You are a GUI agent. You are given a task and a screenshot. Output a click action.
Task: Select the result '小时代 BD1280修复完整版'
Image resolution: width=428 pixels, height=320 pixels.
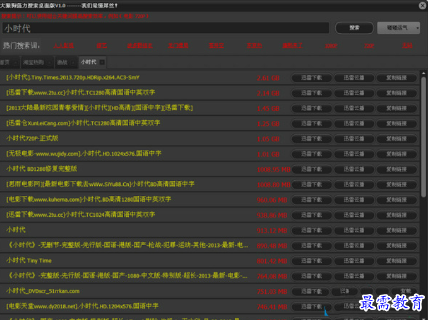pos(42,169)
